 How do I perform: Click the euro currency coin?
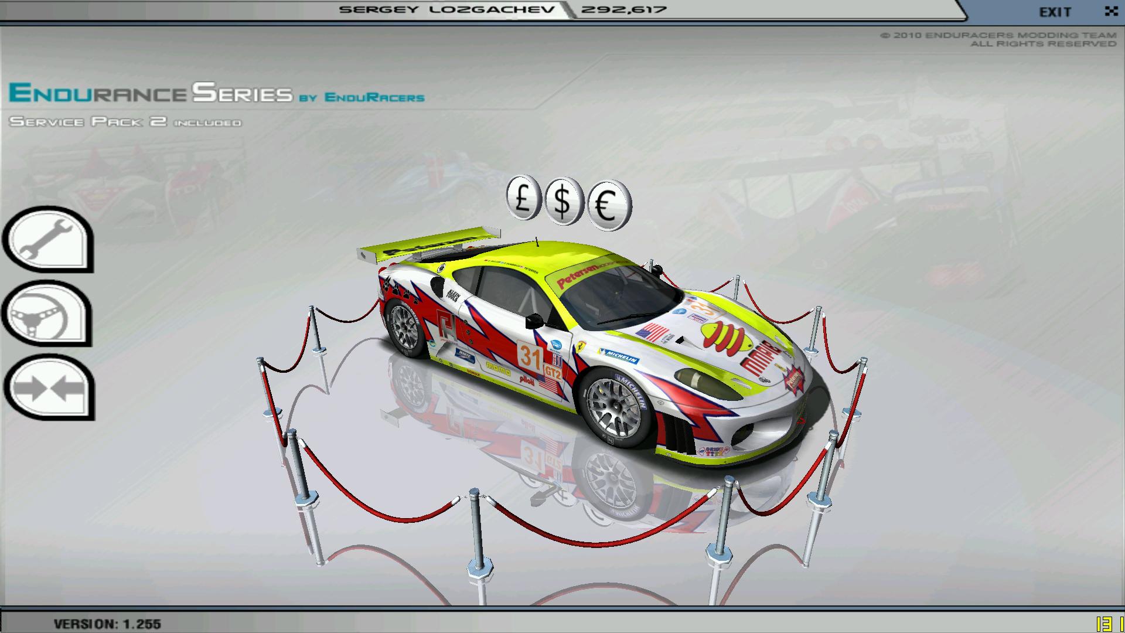click(x=609, y=205)
